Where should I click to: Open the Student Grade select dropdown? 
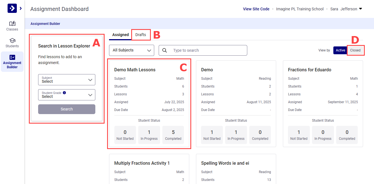click(67, 95)
